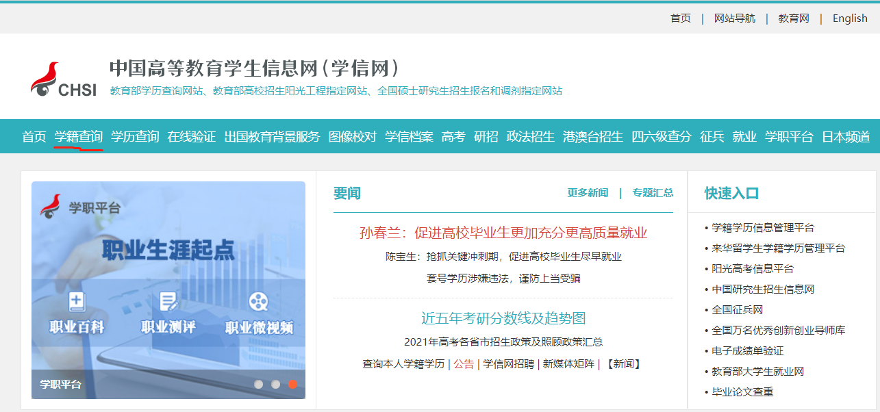Open 网站导航 in the top bar

tap(734, 18)
